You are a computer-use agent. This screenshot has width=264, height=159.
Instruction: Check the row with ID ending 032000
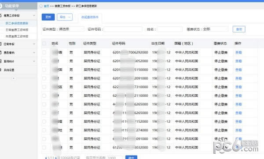point(44,148)
